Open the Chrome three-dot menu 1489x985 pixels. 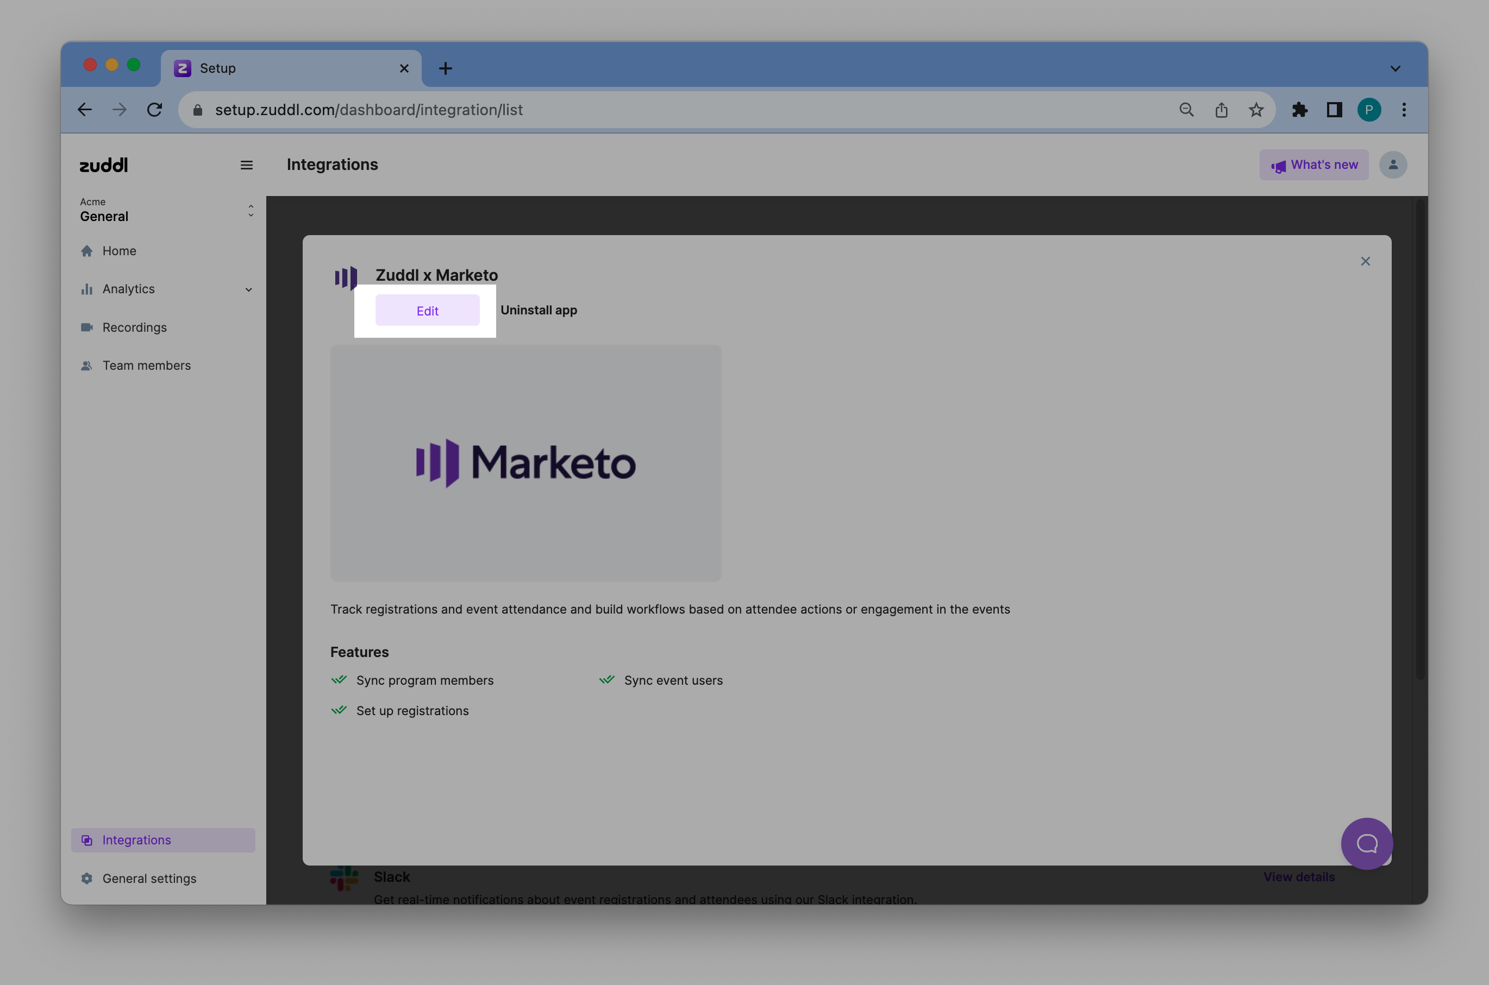(1404, 110)
